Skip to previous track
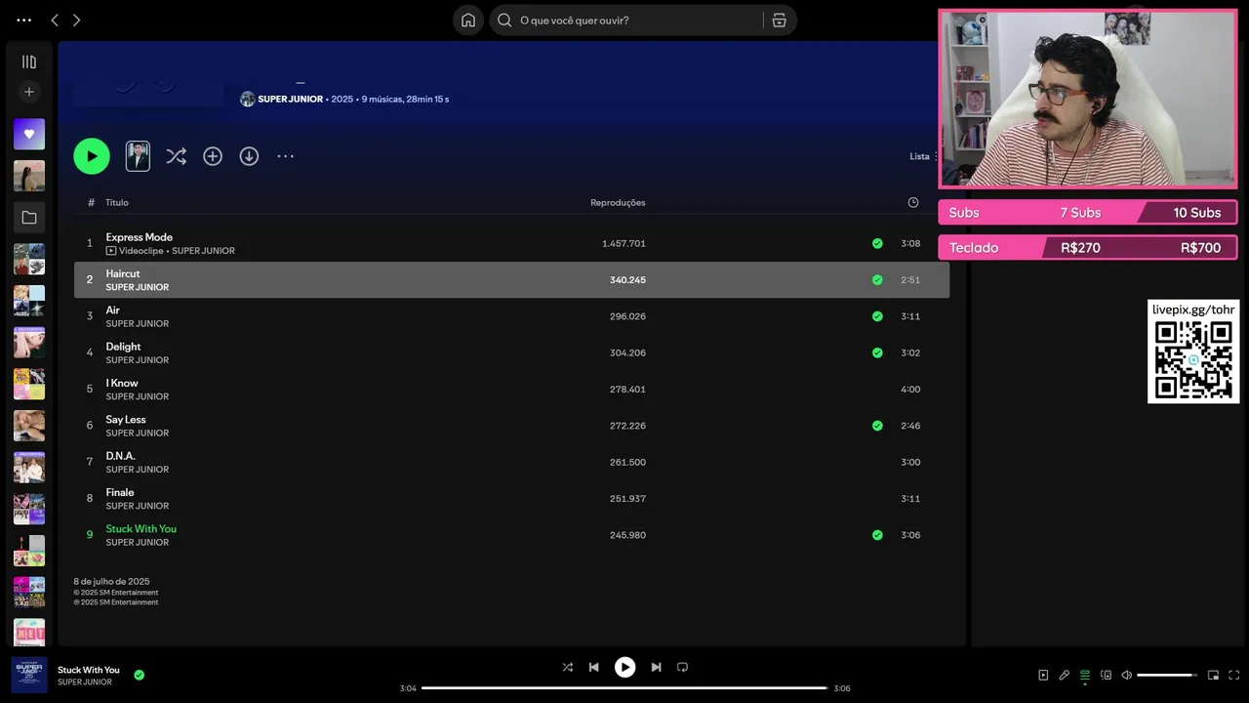 tap(593, 667)
